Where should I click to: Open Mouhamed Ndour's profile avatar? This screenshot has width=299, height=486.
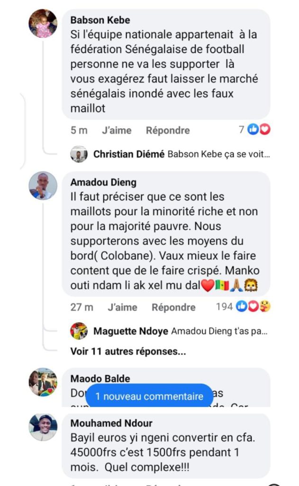tap(43, 427)
